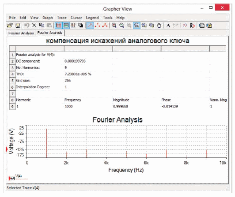Open the View menu
This screenshot has width=235, height=197.
(x=34, y=18)
